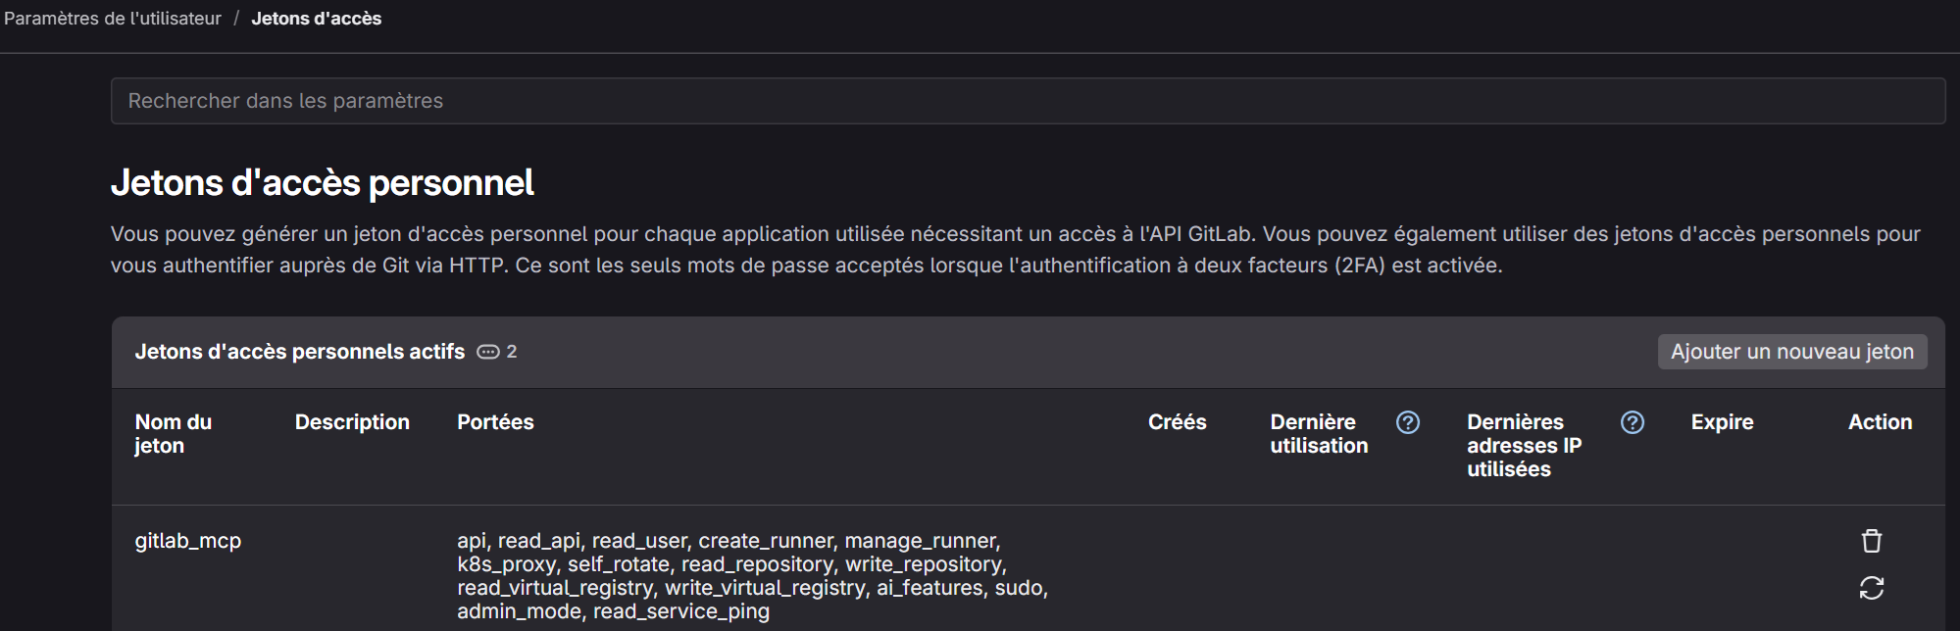Click the Créés column header
The image size is (1960, 631).
[1177, 422]
